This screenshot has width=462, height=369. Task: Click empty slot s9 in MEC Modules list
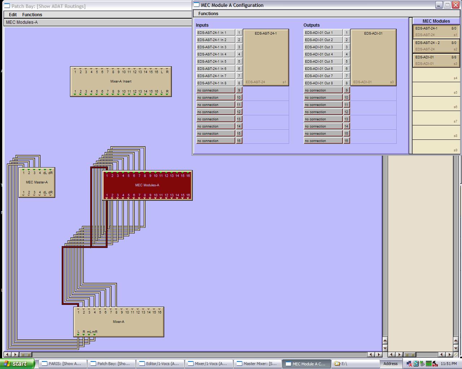coord(436,147)
